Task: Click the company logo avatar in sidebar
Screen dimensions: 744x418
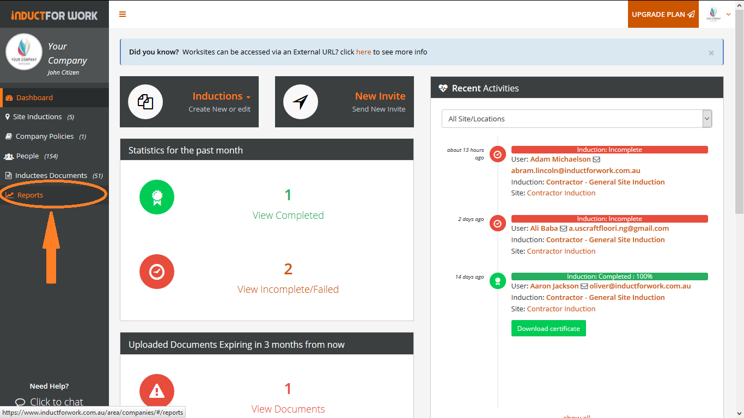Action: (24, 52)
